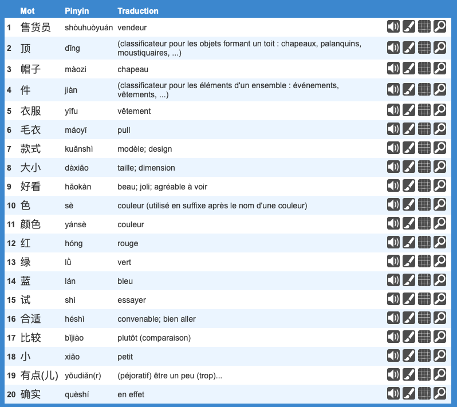Open writing grid for 蓝 (bleu)
457x407 pixels.
[x=424, y=281]
